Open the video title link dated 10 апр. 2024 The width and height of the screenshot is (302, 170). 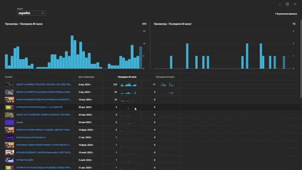[44, 100]
